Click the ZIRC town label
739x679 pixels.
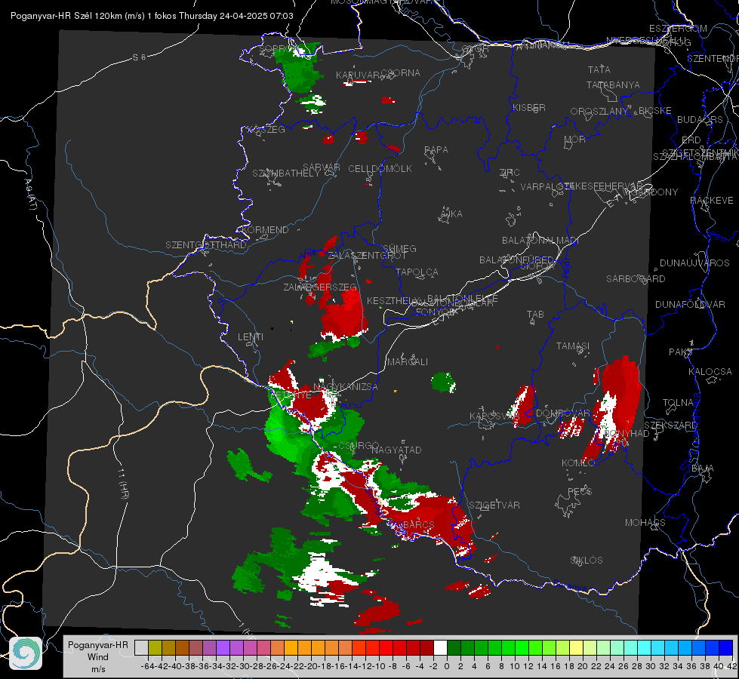510,173
